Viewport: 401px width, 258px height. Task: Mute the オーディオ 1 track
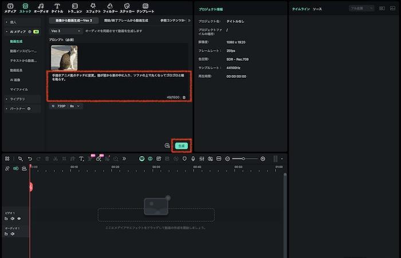[x=13, y=234]
